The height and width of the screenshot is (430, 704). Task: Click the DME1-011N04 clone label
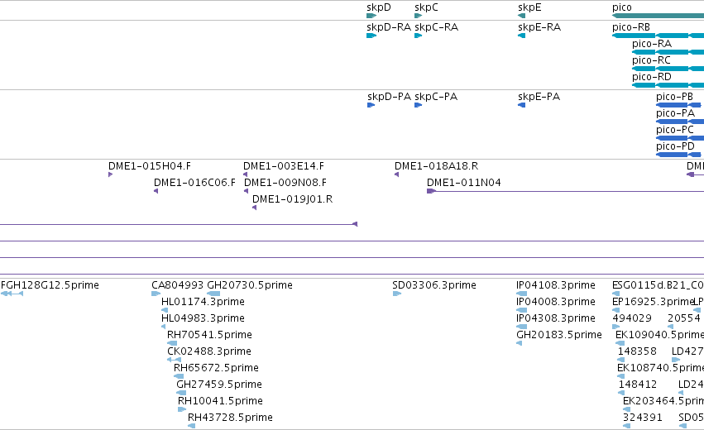(464, 183)
